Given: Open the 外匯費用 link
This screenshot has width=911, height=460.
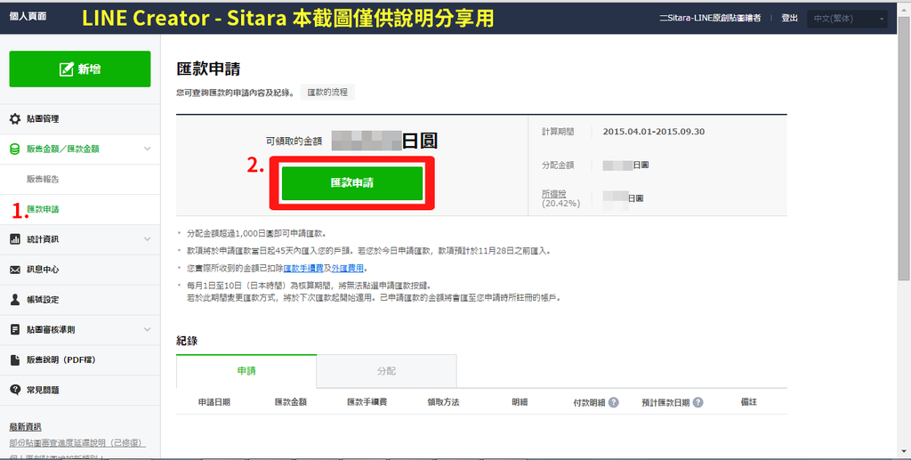Looking at the screenshot, I should click(348, 269).
